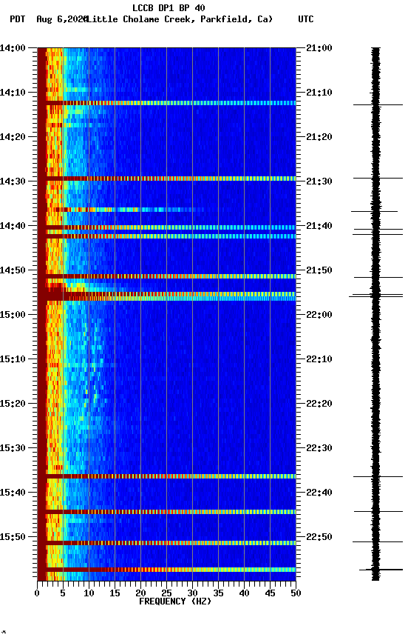Click the '35' frequency axis tick label
The width and height of the screenshot is (408, 640).
[x=218, y=593]
